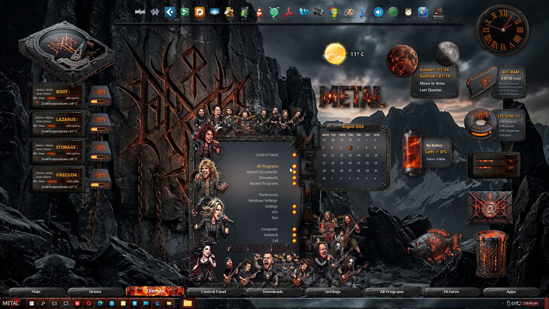This screenshot has width=549, height=309.
Task: Open the drive icon beside STORAGE
Action: [100, 151]
